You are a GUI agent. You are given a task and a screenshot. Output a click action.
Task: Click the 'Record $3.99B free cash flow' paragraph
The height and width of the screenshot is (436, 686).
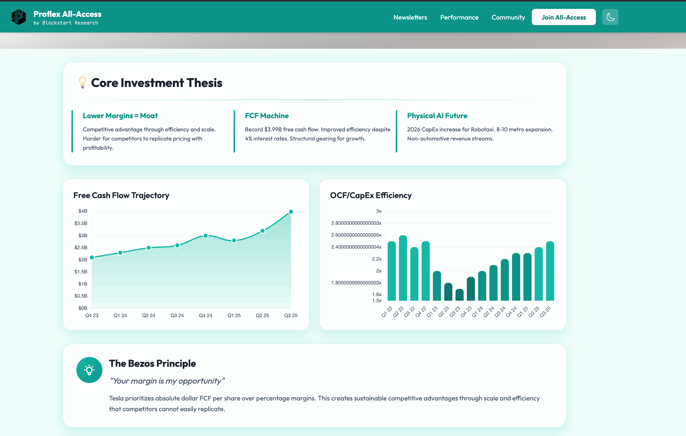pos(318,134)
